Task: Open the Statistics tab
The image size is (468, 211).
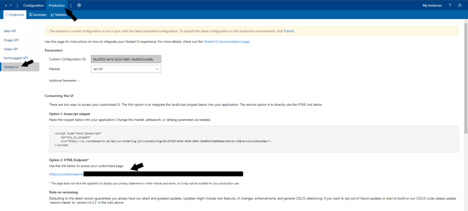Action: 59,15
